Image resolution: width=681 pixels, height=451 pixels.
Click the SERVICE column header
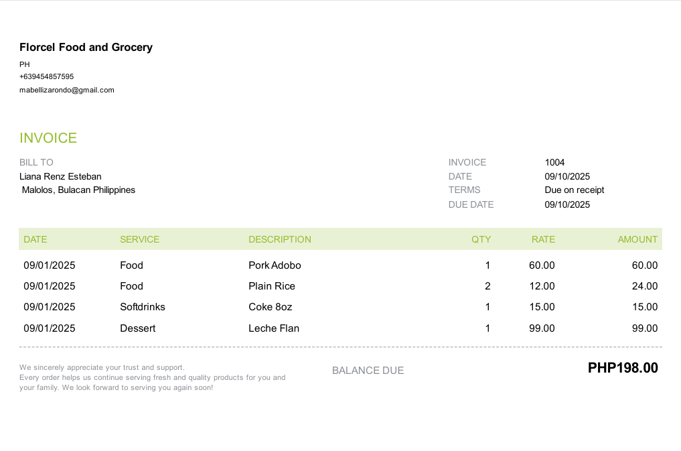click(139, 239)
